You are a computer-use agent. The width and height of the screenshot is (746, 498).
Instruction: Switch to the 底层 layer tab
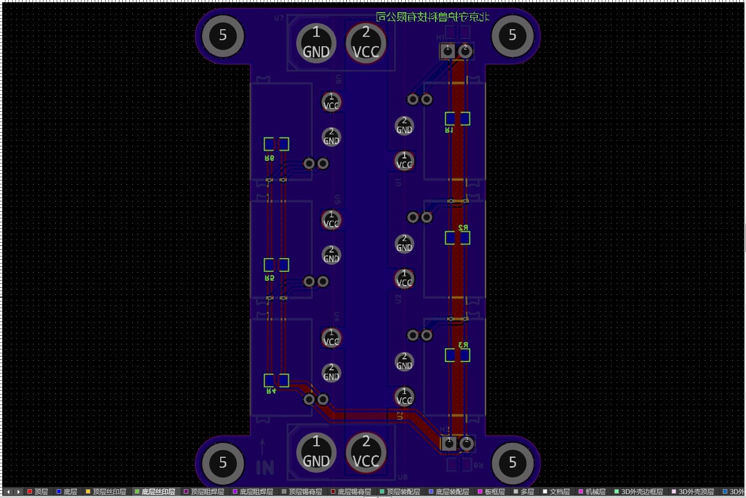(x=67, y=491)
